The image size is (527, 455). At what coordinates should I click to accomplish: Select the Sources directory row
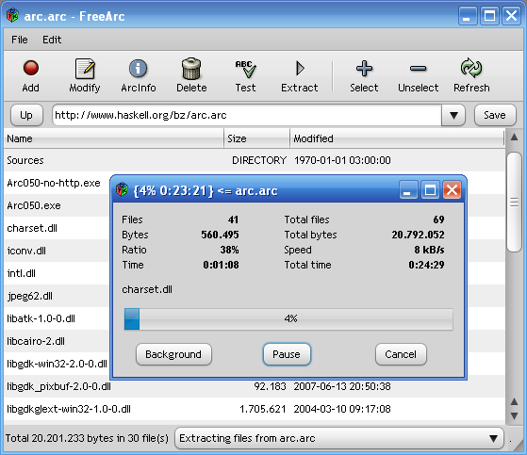(x=255, y=160)
